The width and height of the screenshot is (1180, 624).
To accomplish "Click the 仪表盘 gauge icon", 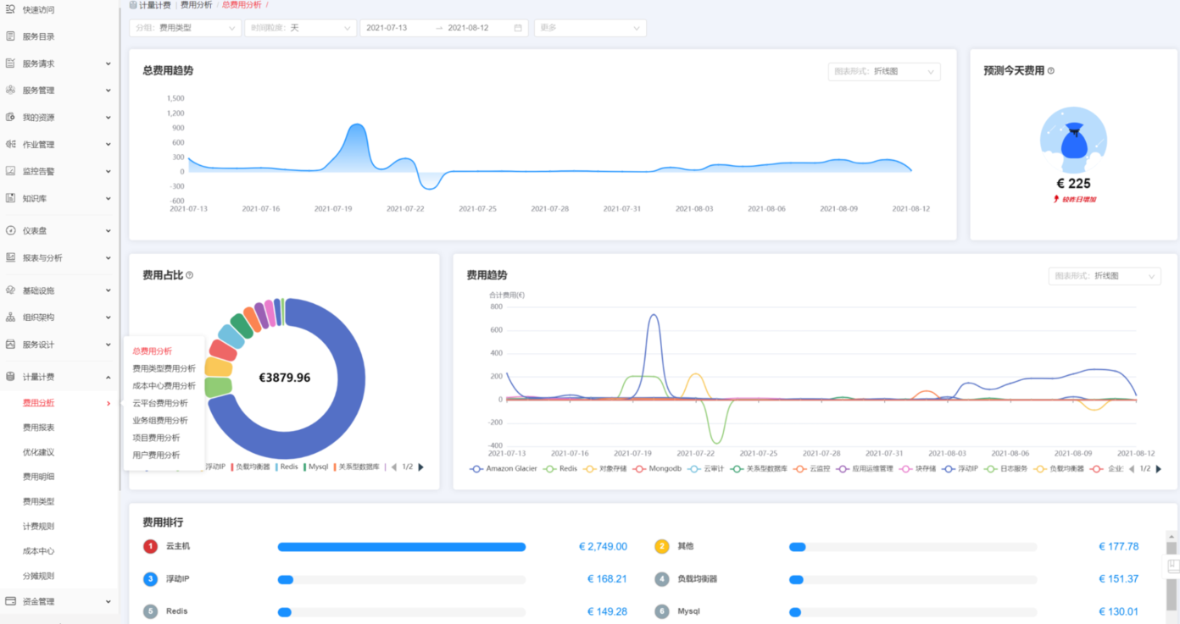I will pos(10,230).
